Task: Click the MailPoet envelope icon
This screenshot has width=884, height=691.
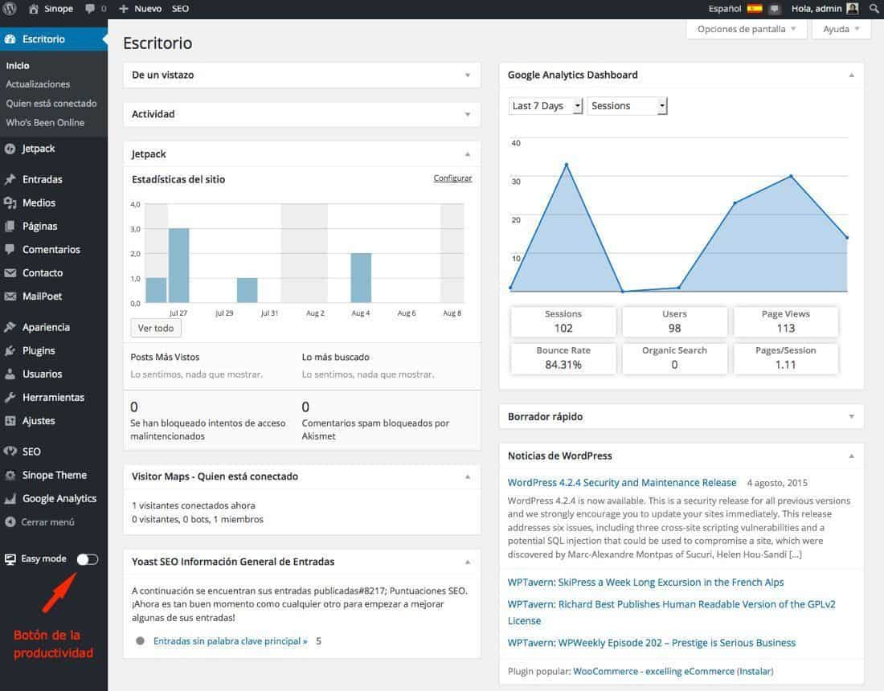Action: [10, 296]
